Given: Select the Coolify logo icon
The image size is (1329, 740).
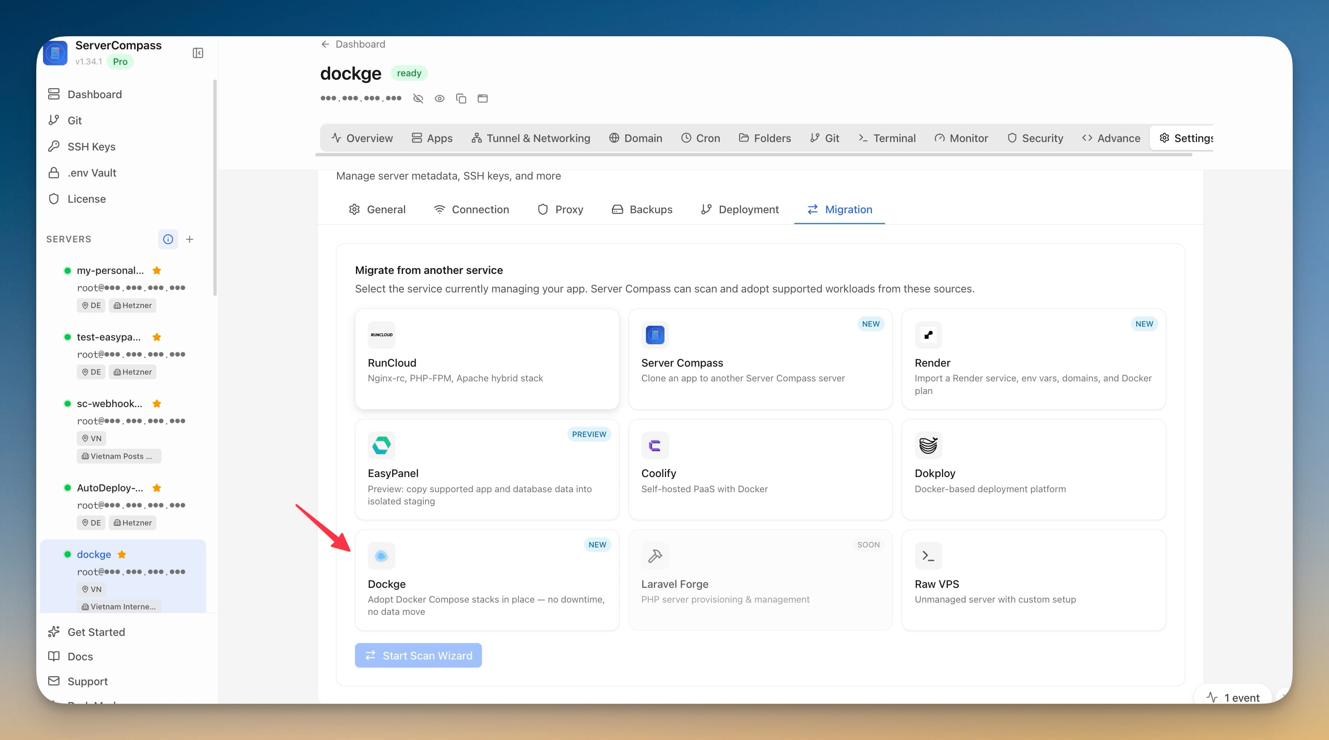Looking at the screenshot, I should 655,445.
